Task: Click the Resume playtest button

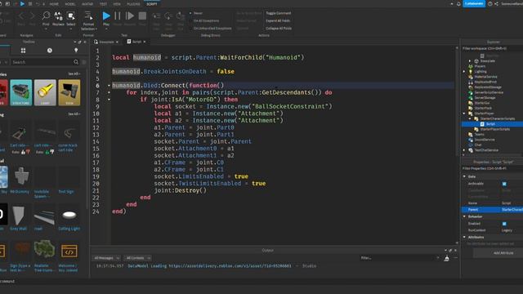Action: pyautogui.click(x=130, y=16)
